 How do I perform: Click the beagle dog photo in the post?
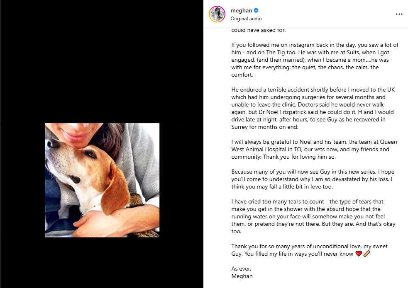point(102,180)
